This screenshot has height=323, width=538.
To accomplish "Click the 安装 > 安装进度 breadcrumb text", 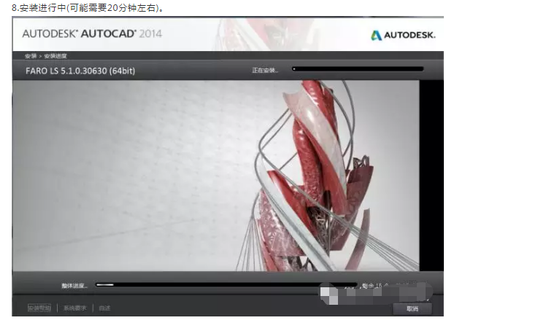I will [46, 56].
